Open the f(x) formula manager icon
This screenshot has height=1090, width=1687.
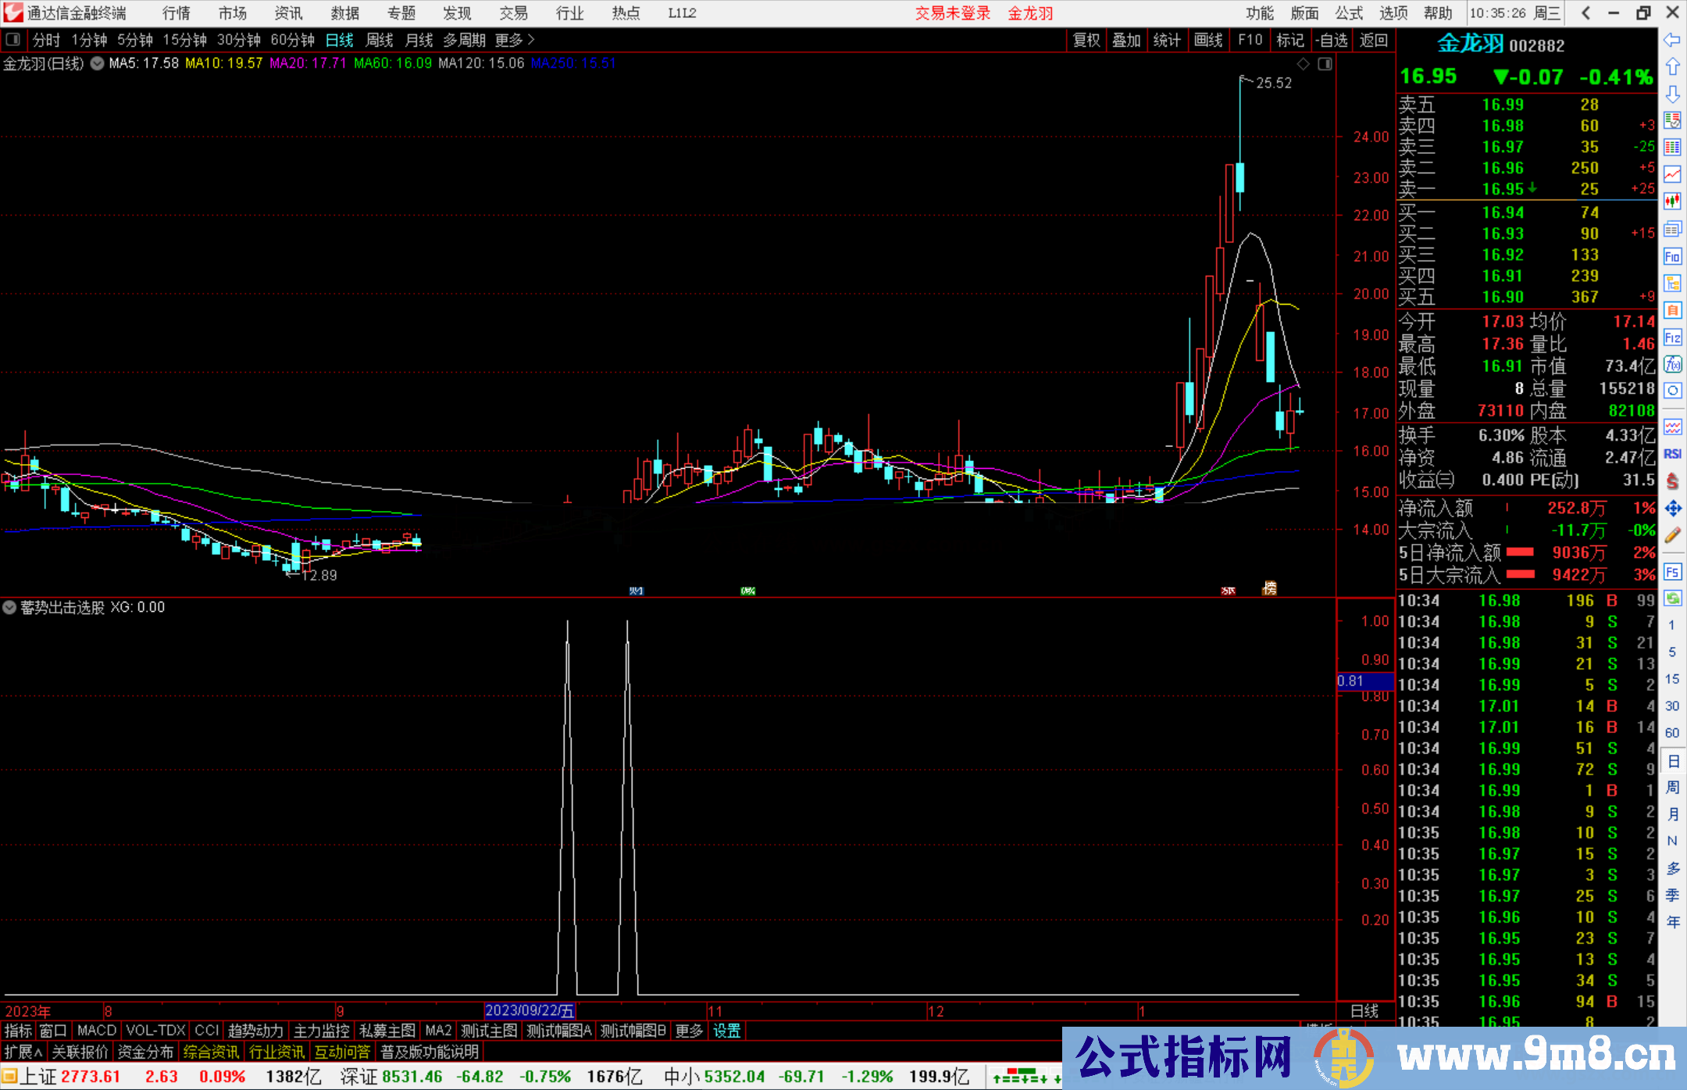[1672, 364]
